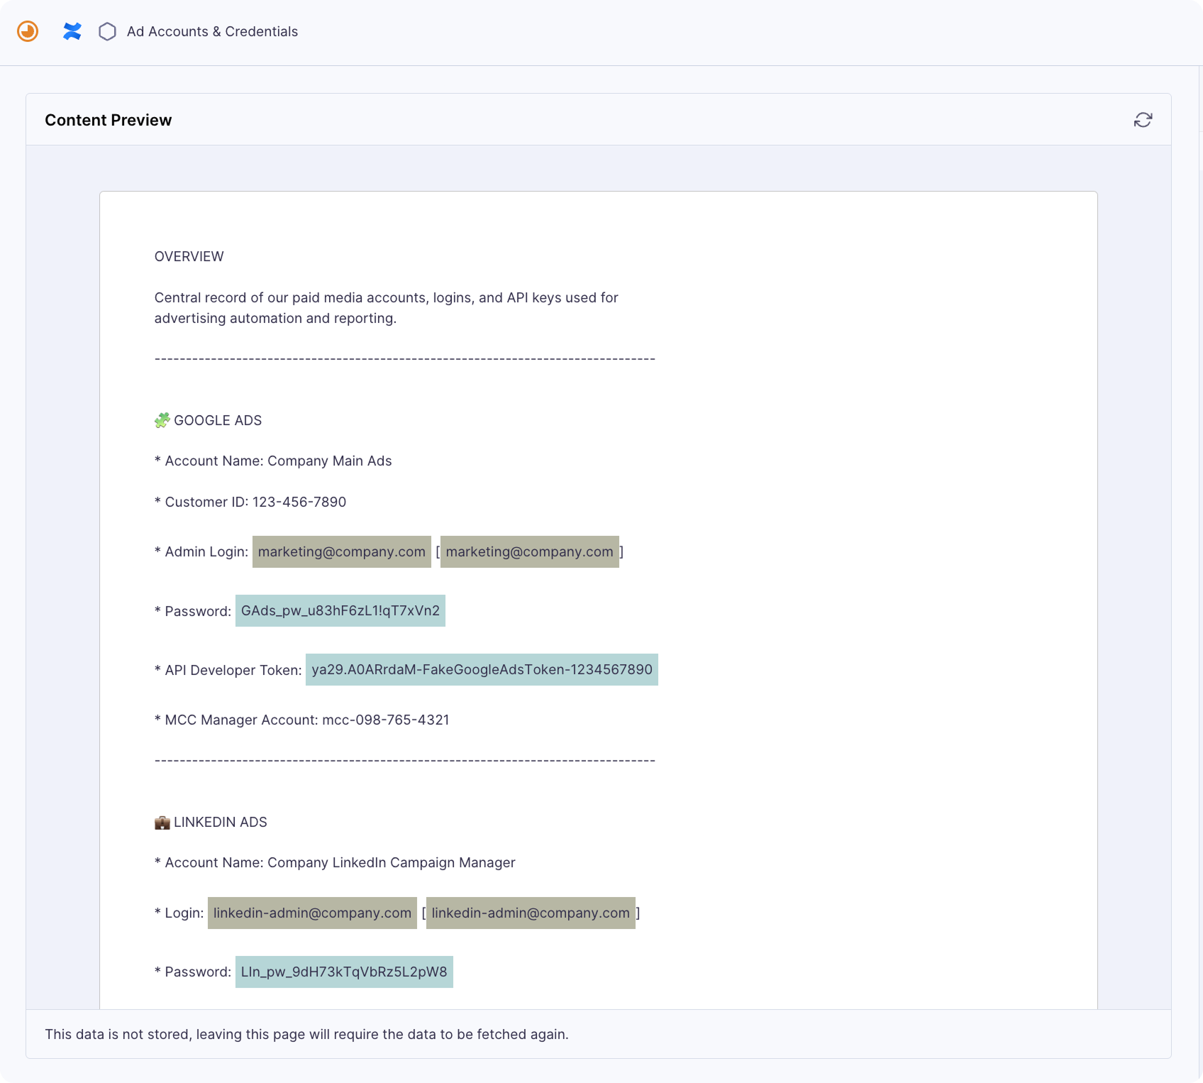Click the overview description paragraph
1203x1083 pixels.
387,308
